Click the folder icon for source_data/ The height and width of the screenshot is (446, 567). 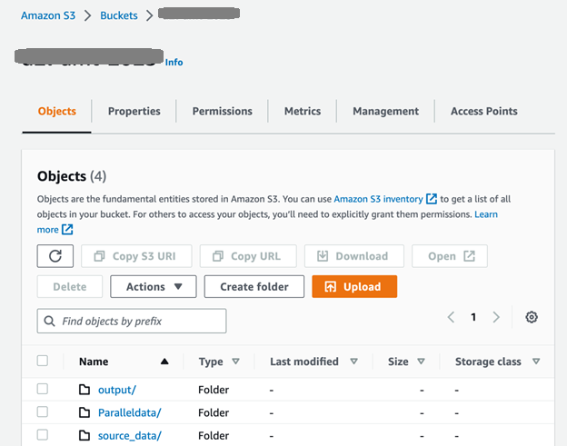85,435
